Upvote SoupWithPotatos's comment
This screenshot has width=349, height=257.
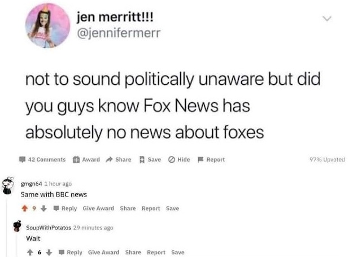pyautogui.click(x=30, y=252)
